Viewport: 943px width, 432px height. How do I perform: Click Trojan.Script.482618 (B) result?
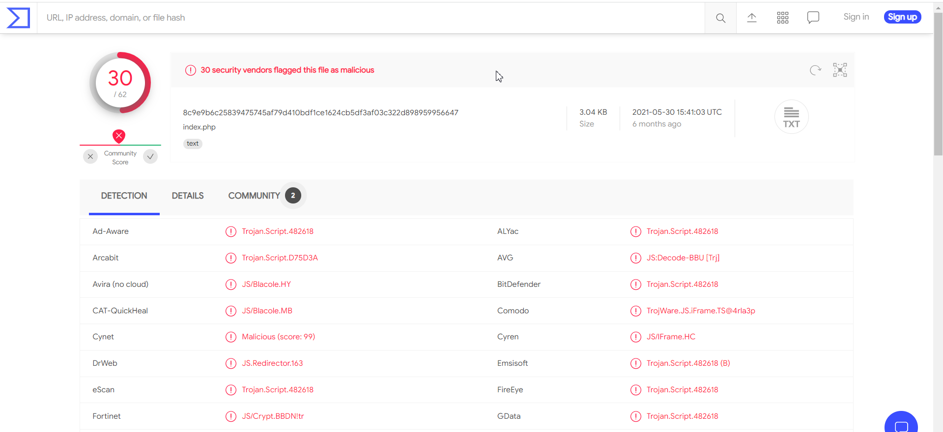coord(688,363)
